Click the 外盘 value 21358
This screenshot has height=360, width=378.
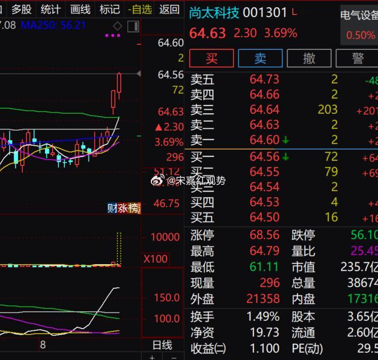(x=263, y=299)
